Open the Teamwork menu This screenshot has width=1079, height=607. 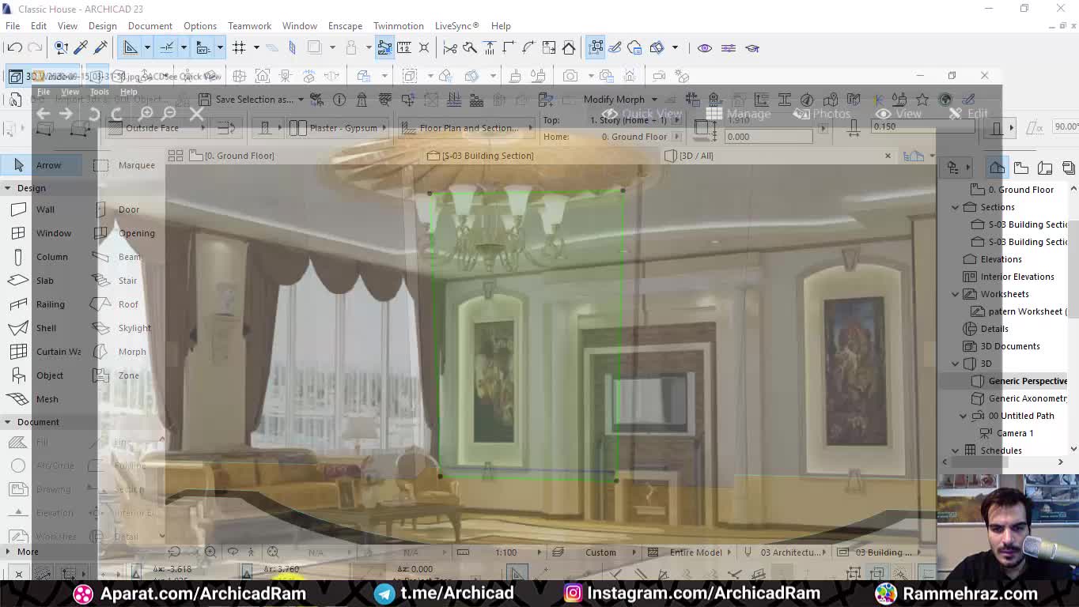click(249, 26)
